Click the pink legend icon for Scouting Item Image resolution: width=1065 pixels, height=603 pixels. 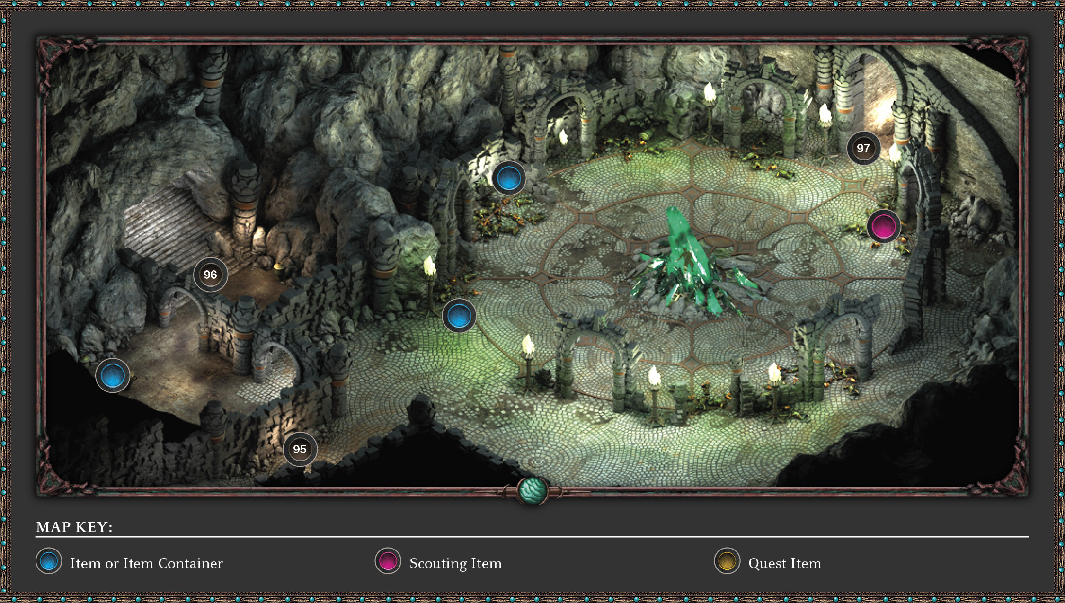tap(388, 561)
